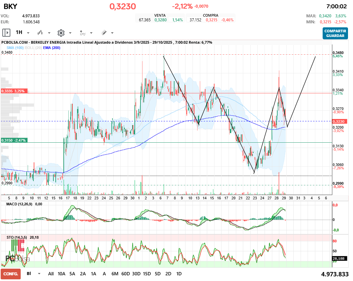Click the VENTA price 0,3280
The height and width of the screenshot is (281, 353).
pyautogui.click(x=160, y=20)
